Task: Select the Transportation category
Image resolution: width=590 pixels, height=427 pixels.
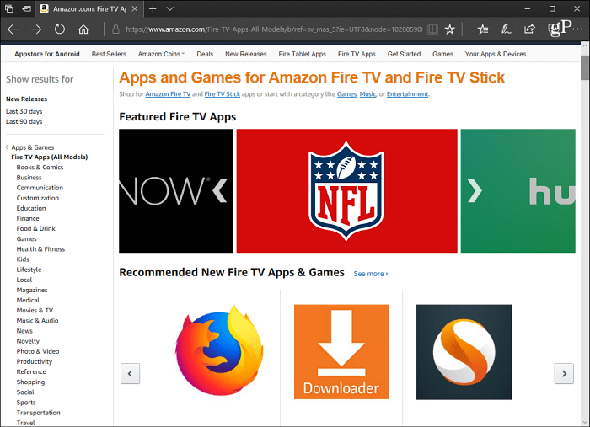Action: (x=38, y=413)
